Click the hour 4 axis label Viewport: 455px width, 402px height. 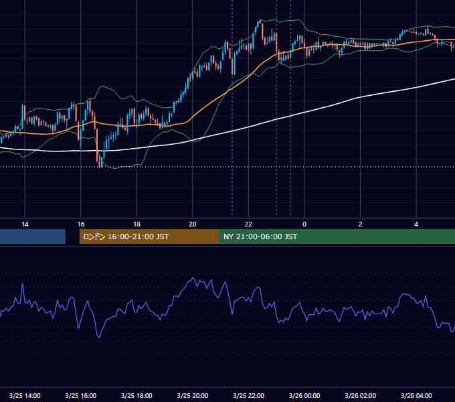coord(416,224)
